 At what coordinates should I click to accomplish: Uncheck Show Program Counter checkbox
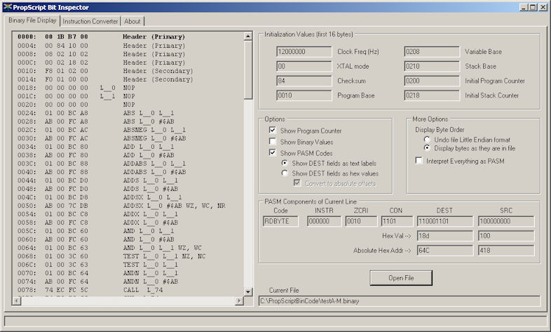273,131
